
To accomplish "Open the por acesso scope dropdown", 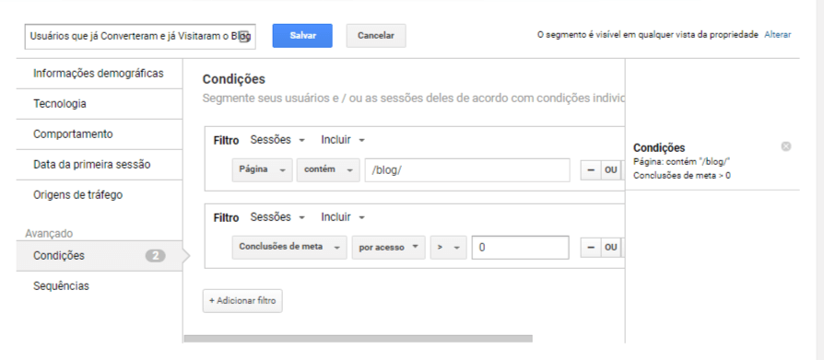I will click(388, 247).
